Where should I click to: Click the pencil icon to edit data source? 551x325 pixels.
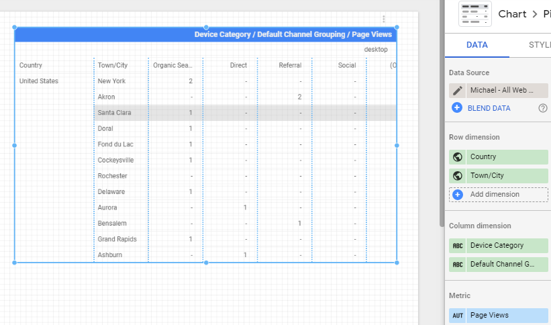(x=457, y=91)
